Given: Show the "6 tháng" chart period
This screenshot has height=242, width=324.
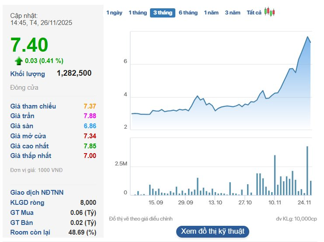Looking at the screenshot, I should (x=188, y=13).
